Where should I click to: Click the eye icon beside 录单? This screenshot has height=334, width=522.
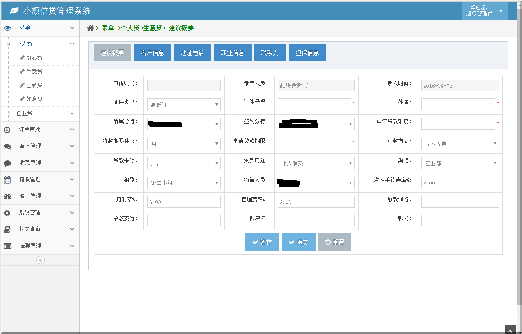[7, 28]
